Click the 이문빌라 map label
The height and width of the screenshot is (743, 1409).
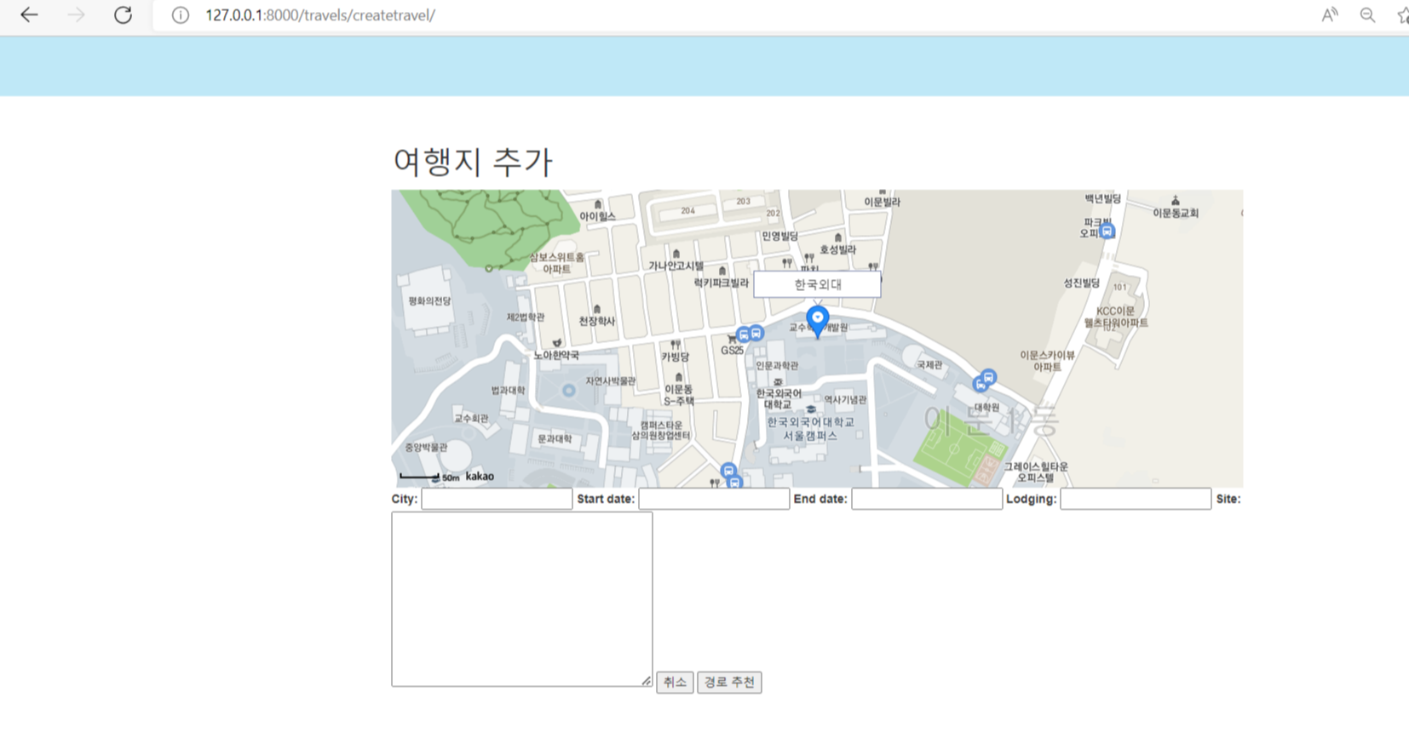[882, 203]
